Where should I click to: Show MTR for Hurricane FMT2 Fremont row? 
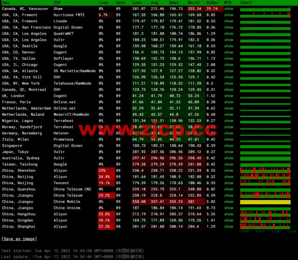tap(229, 15)
